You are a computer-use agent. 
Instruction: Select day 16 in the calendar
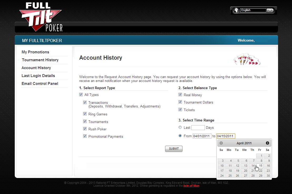point(268,166)
